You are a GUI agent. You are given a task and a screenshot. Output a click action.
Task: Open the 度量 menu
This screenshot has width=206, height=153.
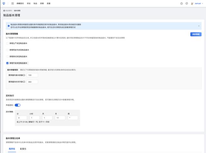point(49,4)
